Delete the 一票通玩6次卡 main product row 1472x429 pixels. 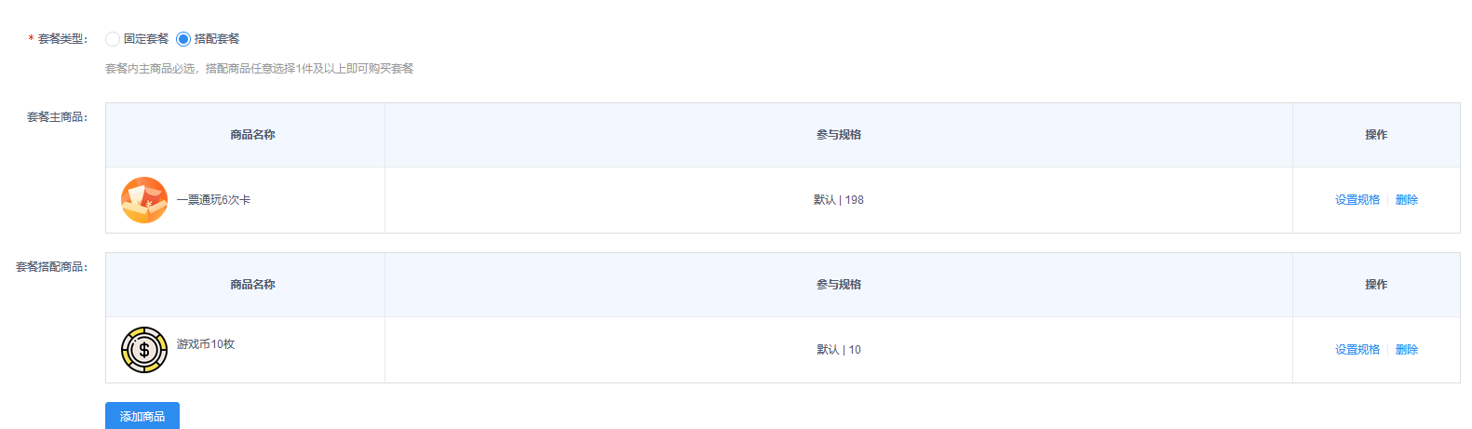pyautogui.click(x=1407, y=200)
